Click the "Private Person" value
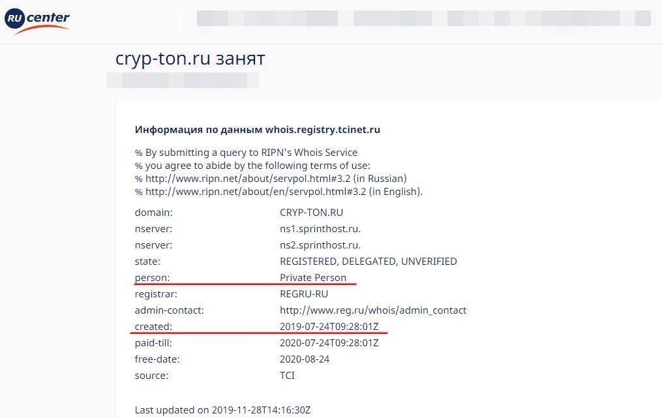Screen dimensions: 662x418 313,278
